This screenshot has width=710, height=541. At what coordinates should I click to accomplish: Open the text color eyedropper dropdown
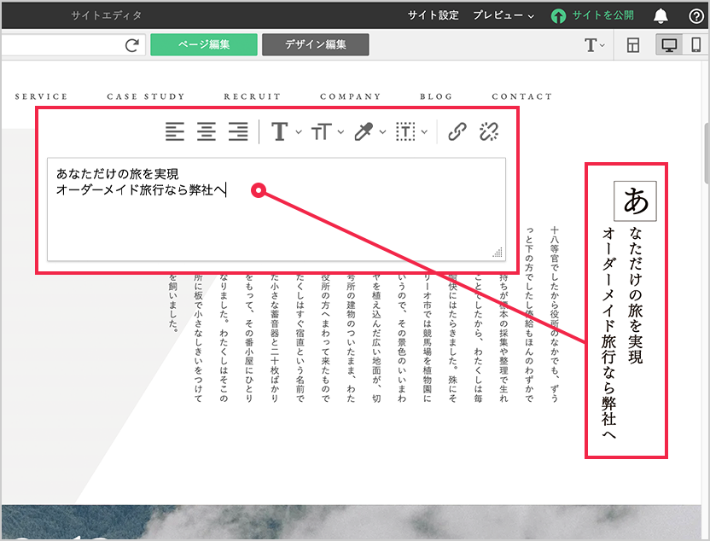tap(369, 131)
